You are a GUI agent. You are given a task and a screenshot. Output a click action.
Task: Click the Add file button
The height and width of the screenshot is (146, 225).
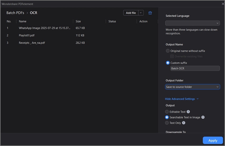[131, 13]
